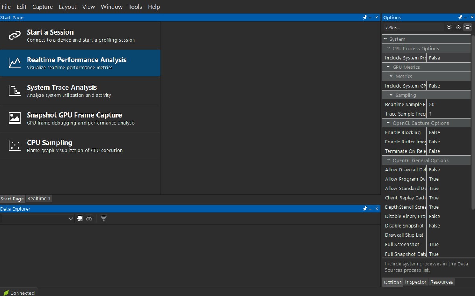Click the export CSV icon in Data Explorer
The image size is (475, 296).
coord(79,219)
